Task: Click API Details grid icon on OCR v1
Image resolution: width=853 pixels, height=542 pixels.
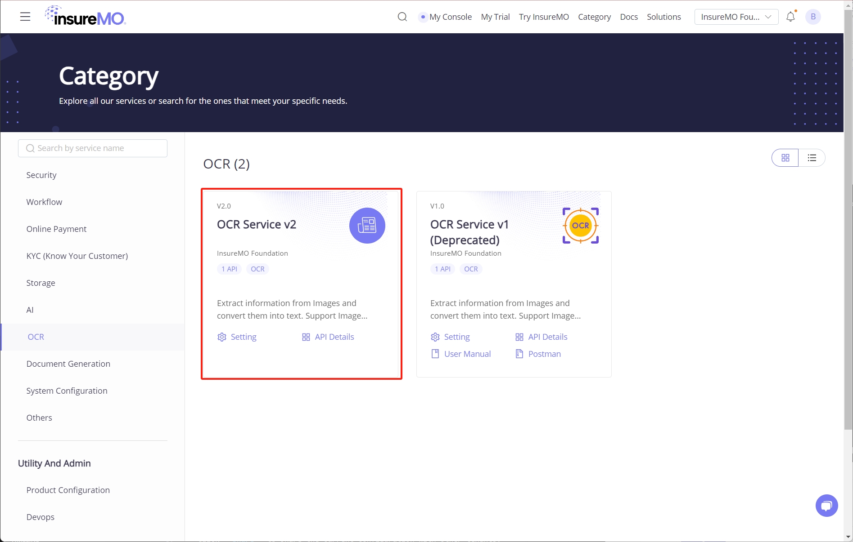Action: click(519, 337)
